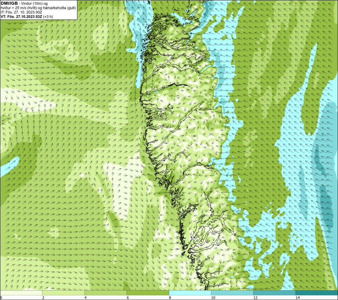The height and width of the screenshot is (300, 338).
Task: Click the 'IT: Fös. 27. 10. 2023 00Z' line
Action: (x=21, y=12)
